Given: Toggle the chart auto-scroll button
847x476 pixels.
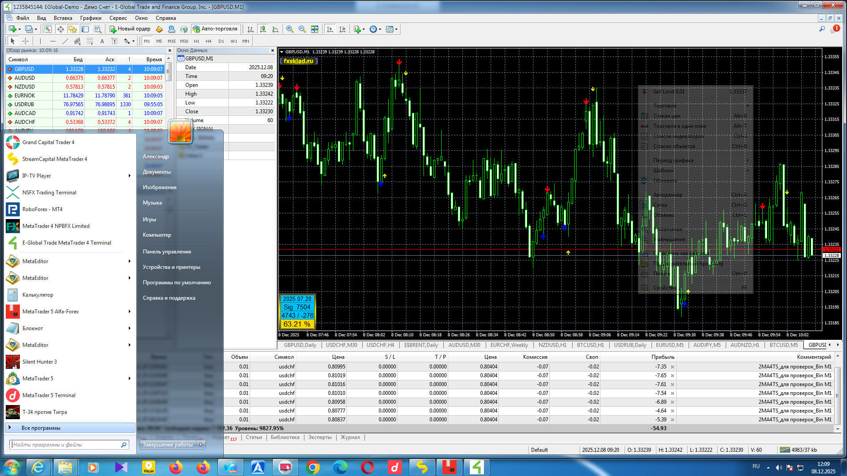Looking at the screenshot, I should 330,29.
